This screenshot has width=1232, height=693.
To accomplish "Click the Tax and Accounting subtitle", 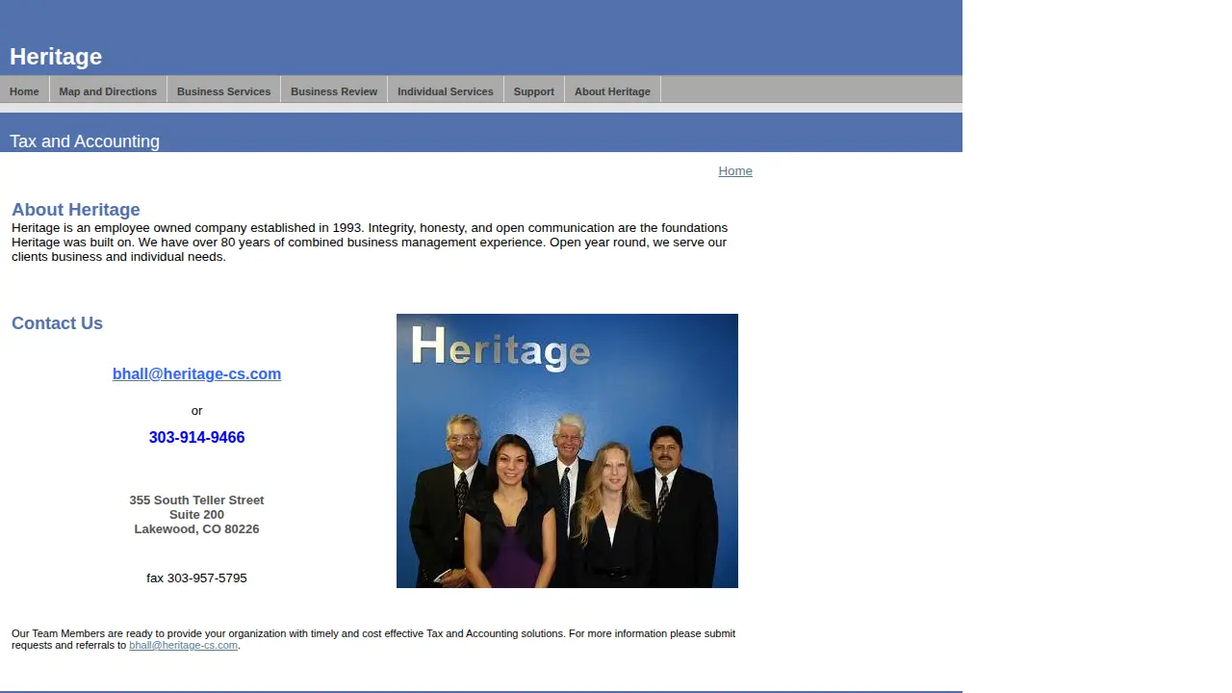I will [85, 141].
